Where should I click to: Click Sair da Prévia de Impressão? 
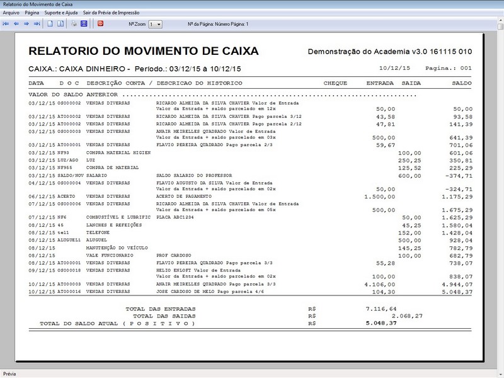112,13
